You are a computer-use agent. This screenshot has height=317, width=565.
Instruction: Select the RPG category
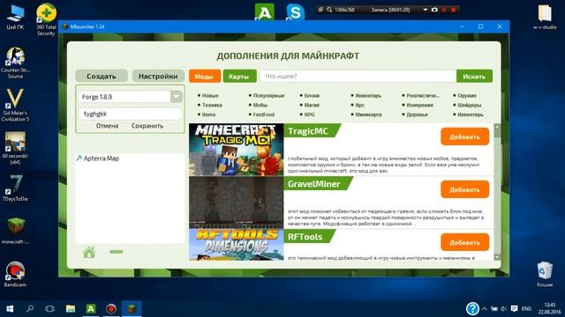point(309,114)
